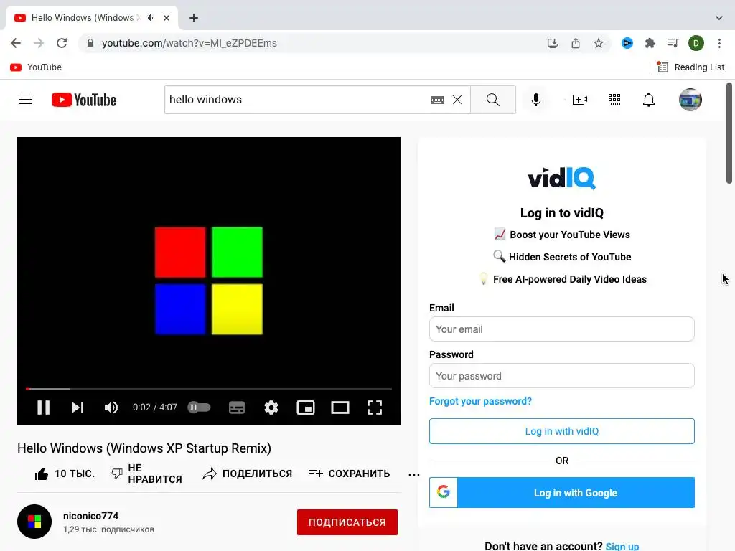Bookmark this page with the star icon
735x551 pixels.
599,43
